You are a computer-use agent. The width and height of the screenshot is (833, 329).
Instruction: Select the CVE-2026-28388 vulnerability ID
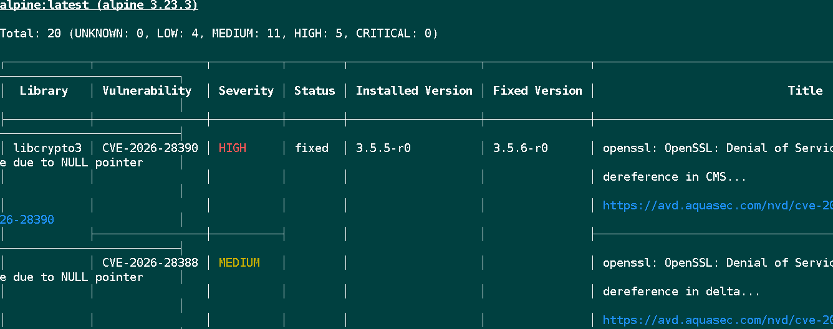coord(150,263)
